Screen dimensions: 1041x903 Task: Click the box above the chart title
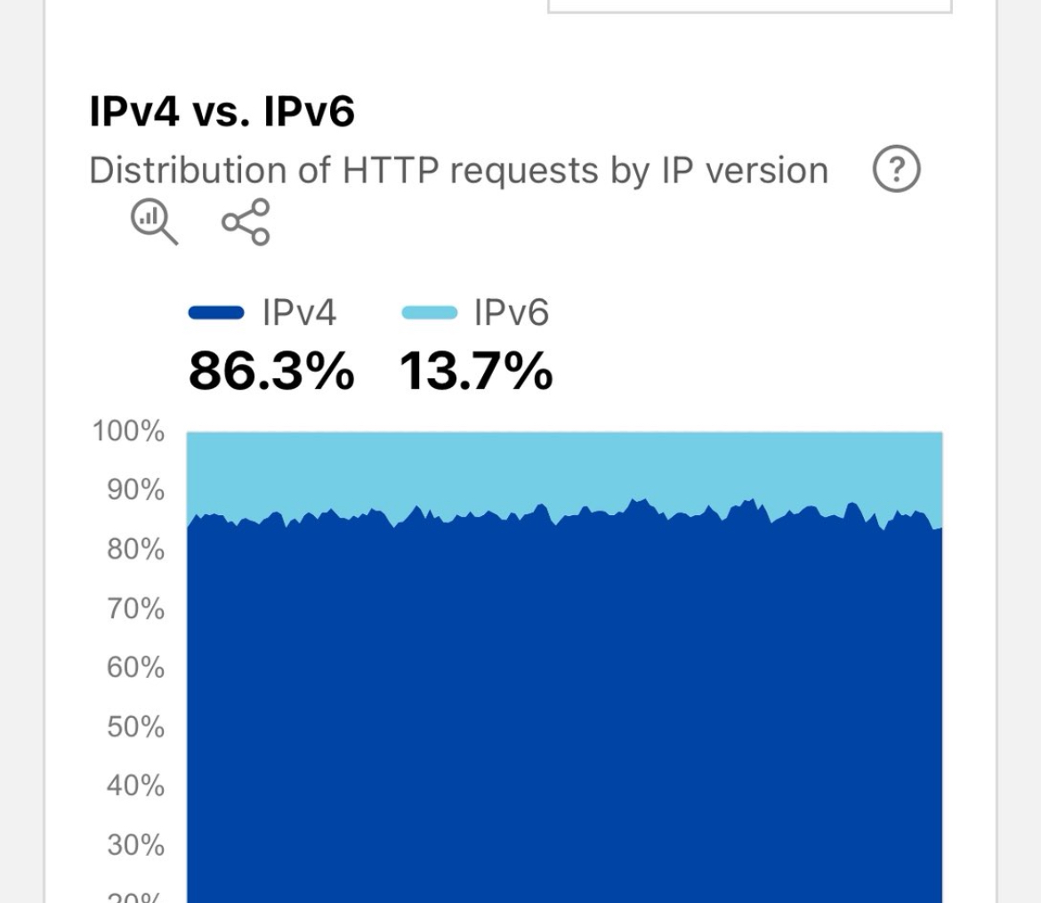(x=749, y=6)
